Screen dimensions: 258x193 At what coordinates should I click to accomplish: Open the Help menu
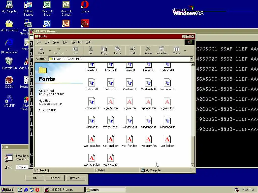pyautogui.click(x=88, y=42)
